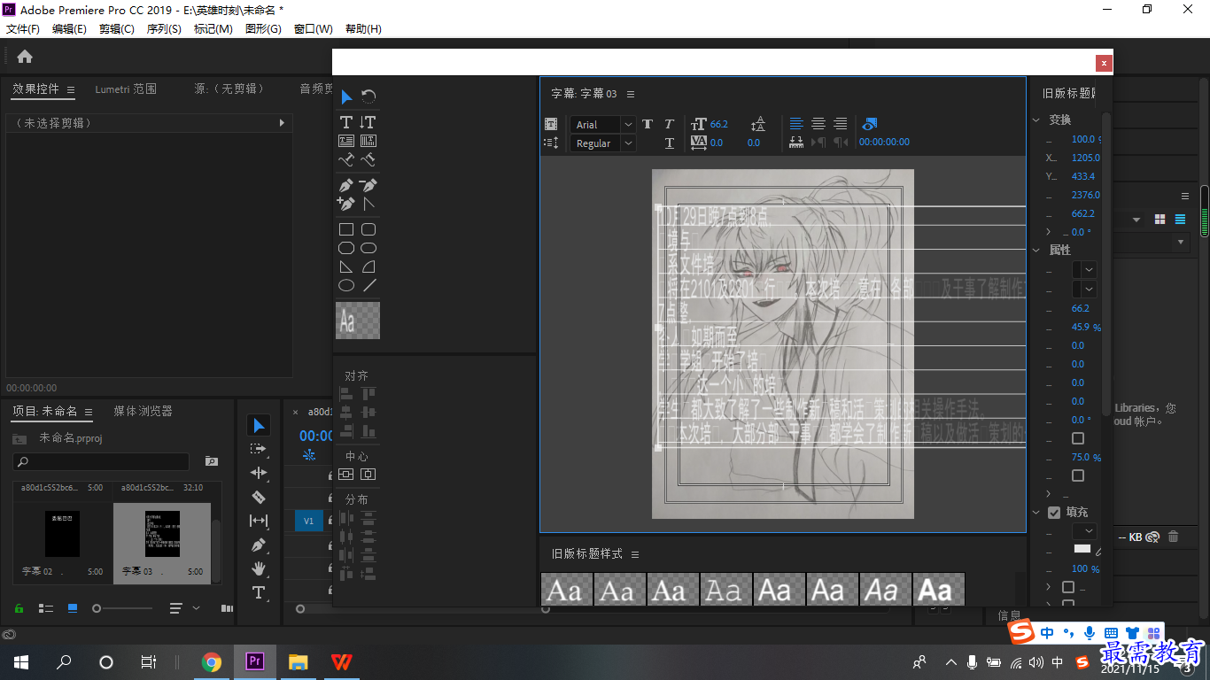Select Track Select Forward tool
1210x680 pixels.
tap(259, 449)
